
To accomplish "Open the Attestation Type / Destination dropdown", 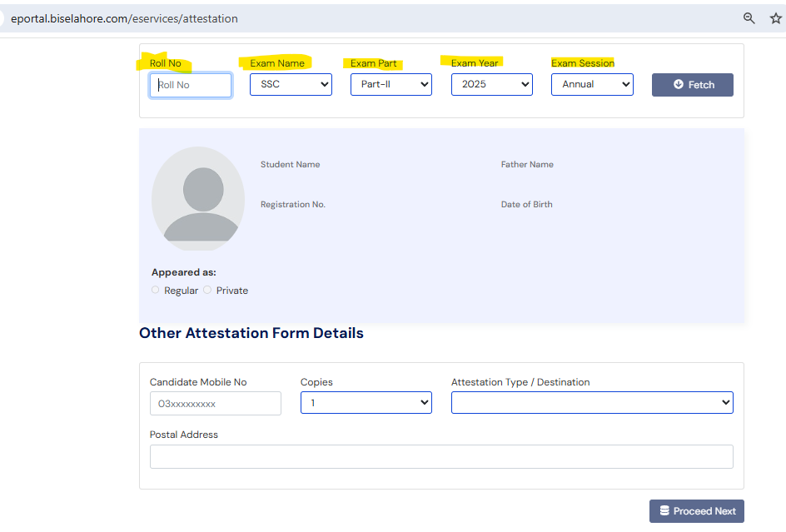I will [x=592, y=403].
